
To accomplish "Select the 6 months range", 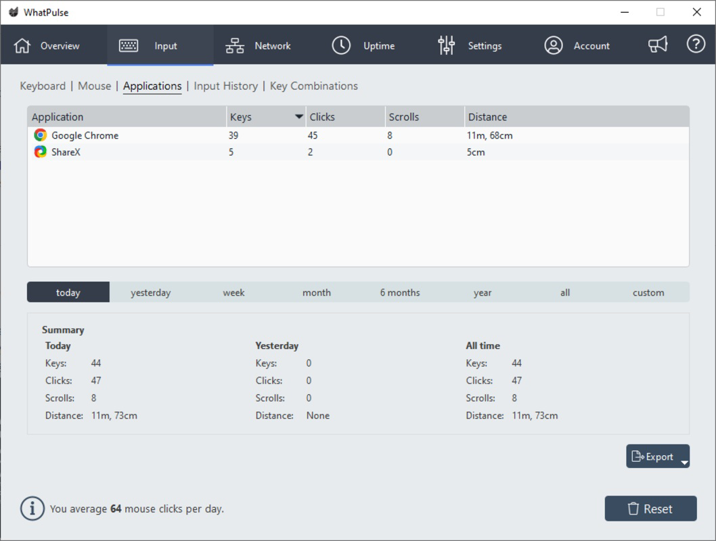I will (399, 292).
